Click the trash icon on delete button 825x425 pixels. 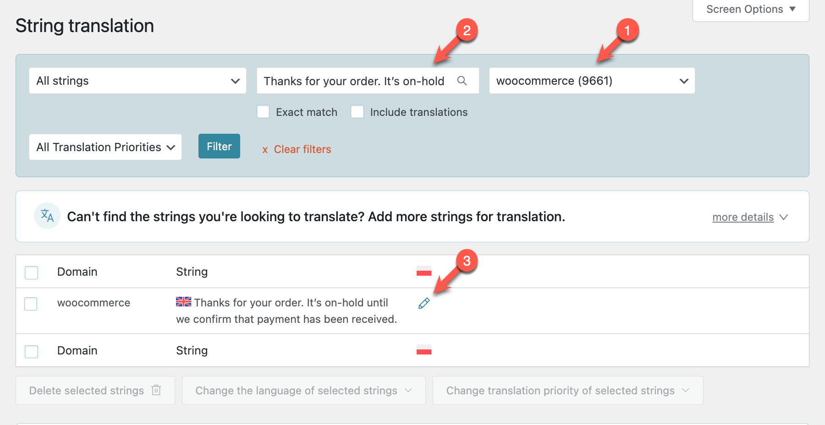pos(156,390)
